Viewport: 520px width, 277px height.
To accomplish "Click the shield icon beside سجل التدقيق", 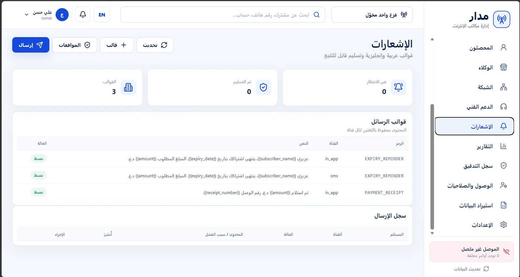I will pyautogui.click(x=503, y=166).
